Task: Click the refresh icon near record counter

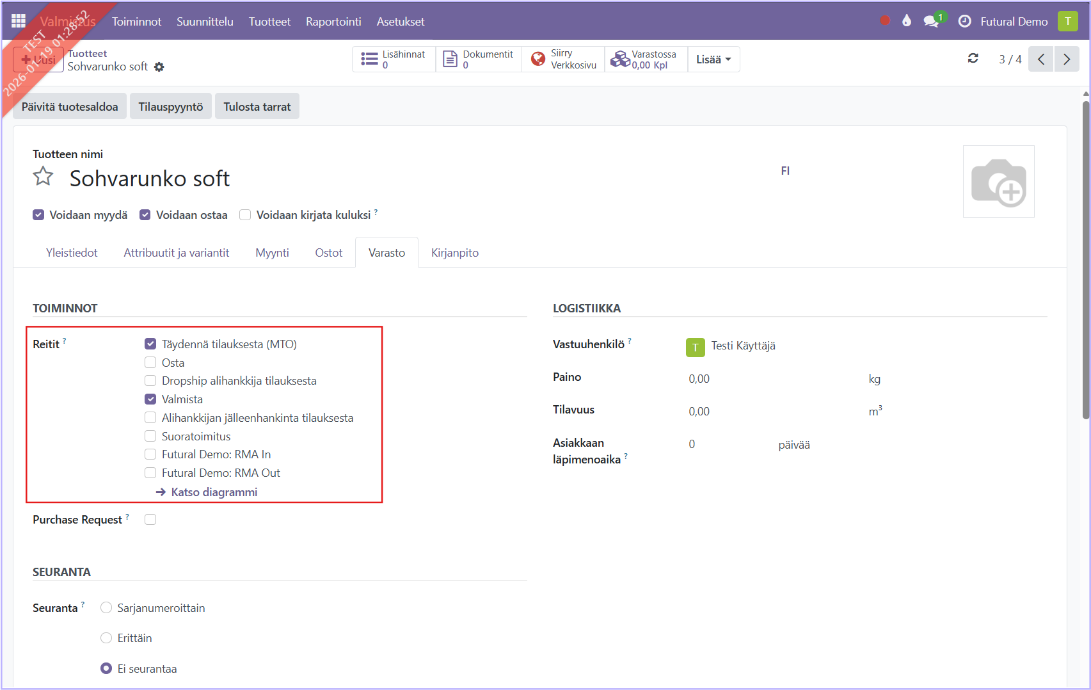Action: coord(973,59)
